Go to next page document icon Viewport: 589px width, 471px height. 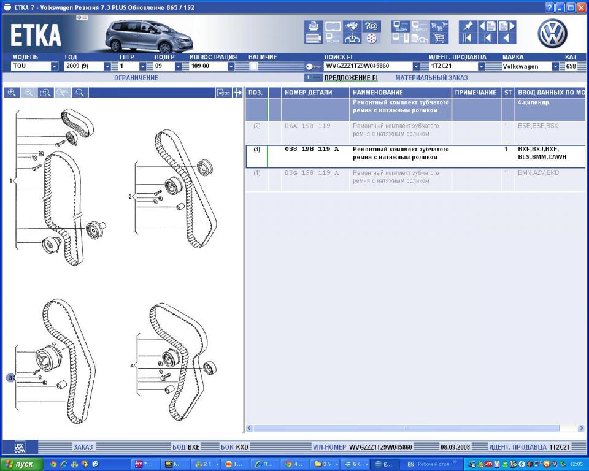click(507, 26)
